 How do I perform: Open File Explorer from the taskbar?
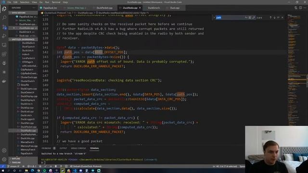26,171
